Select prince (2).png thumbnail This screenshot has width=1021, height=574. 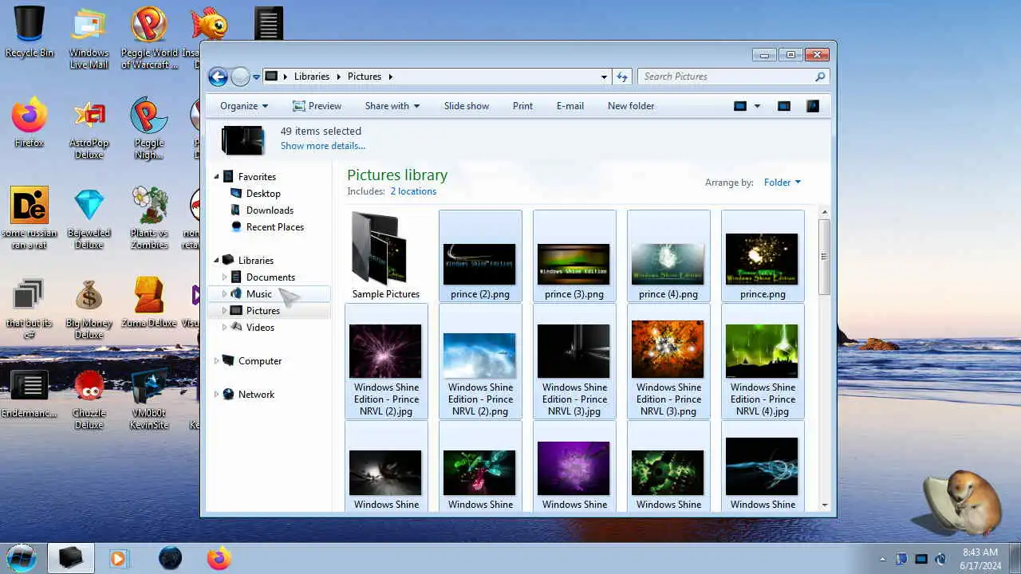[x=480, y=255]
